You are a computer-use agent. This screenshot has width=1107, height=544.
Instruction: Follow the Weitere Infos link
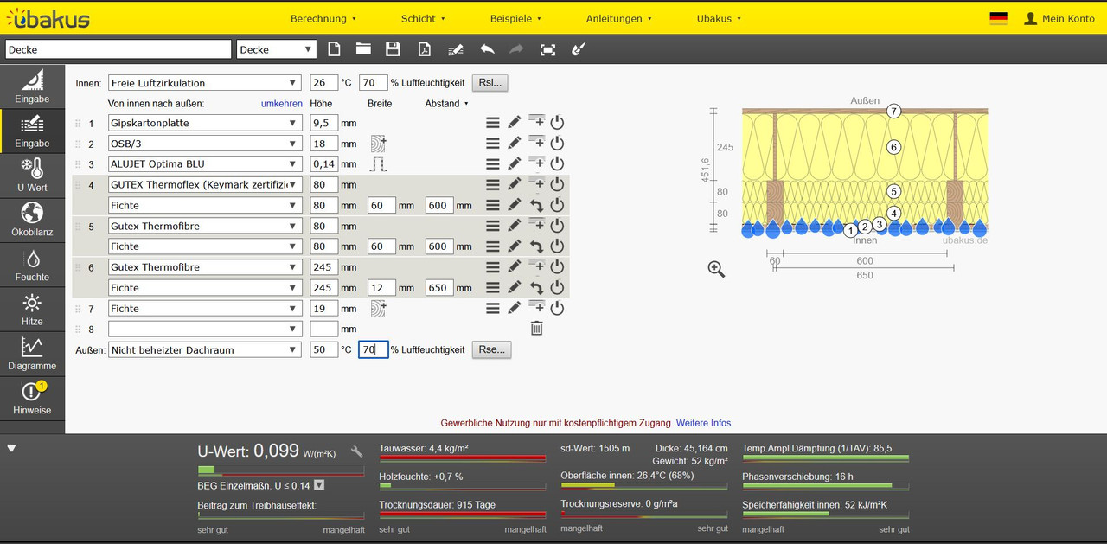(703, 423)
